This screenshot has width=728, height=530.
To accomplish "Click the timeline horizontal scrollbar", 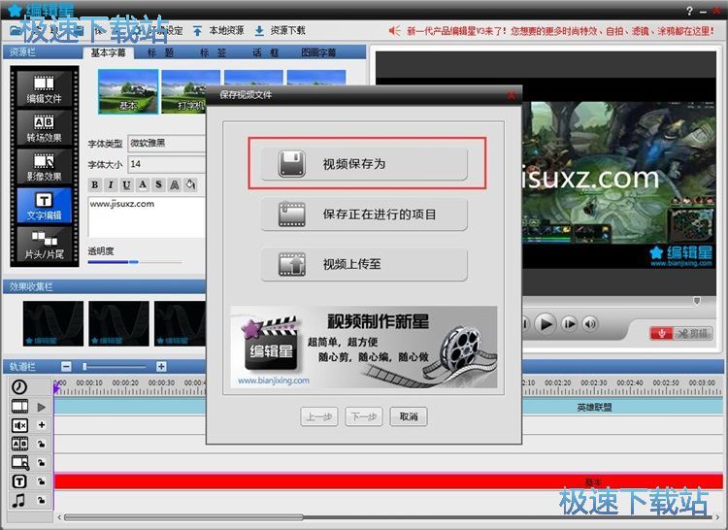I will (183, 517).
